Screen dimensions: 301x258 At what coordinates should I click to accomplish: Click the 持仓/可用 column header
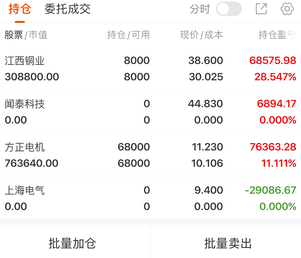point(128,35)
